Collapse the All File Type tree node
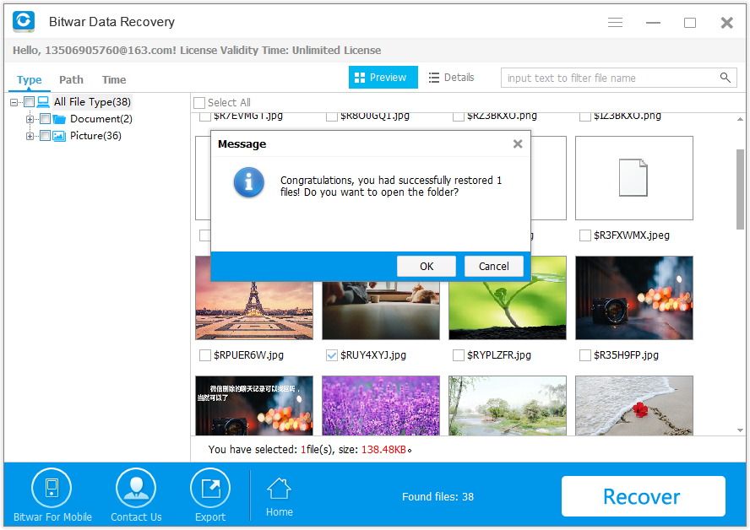750x530 pixels. pos(14,102)
